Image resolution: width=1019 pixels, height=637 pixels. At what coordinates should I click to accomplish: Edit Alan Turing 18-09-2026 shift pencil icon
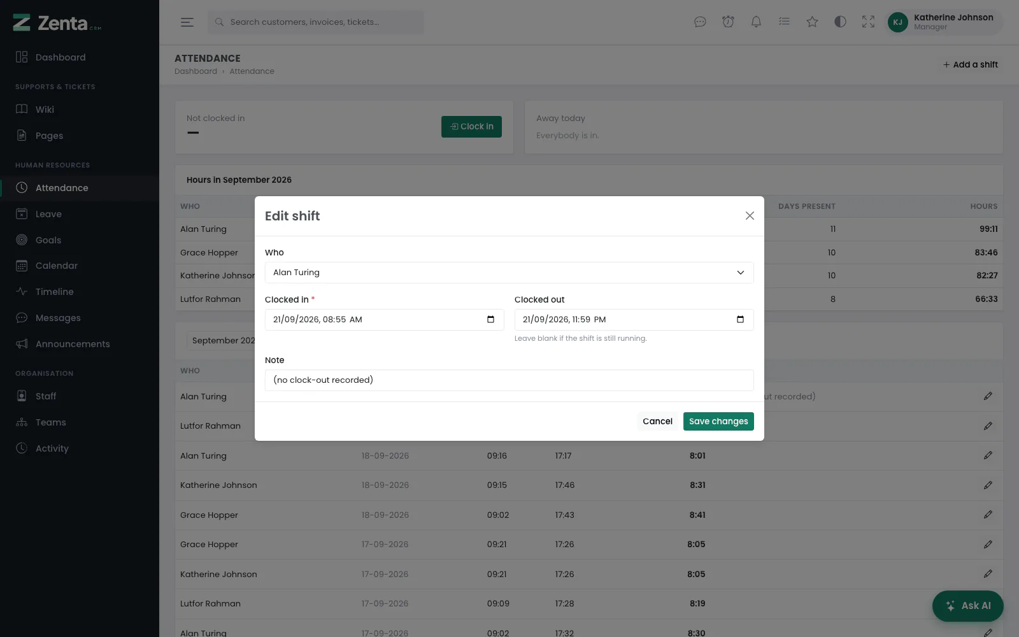(x=988, y=455)
